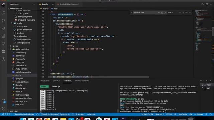Create a new terminal with plus icon
This screenshot has width=214, height=120.
(x=201, y=81)
